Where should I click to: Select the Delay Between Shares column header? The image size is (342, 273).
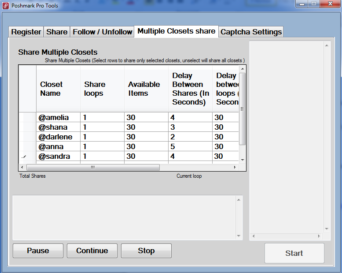[191, 89]
